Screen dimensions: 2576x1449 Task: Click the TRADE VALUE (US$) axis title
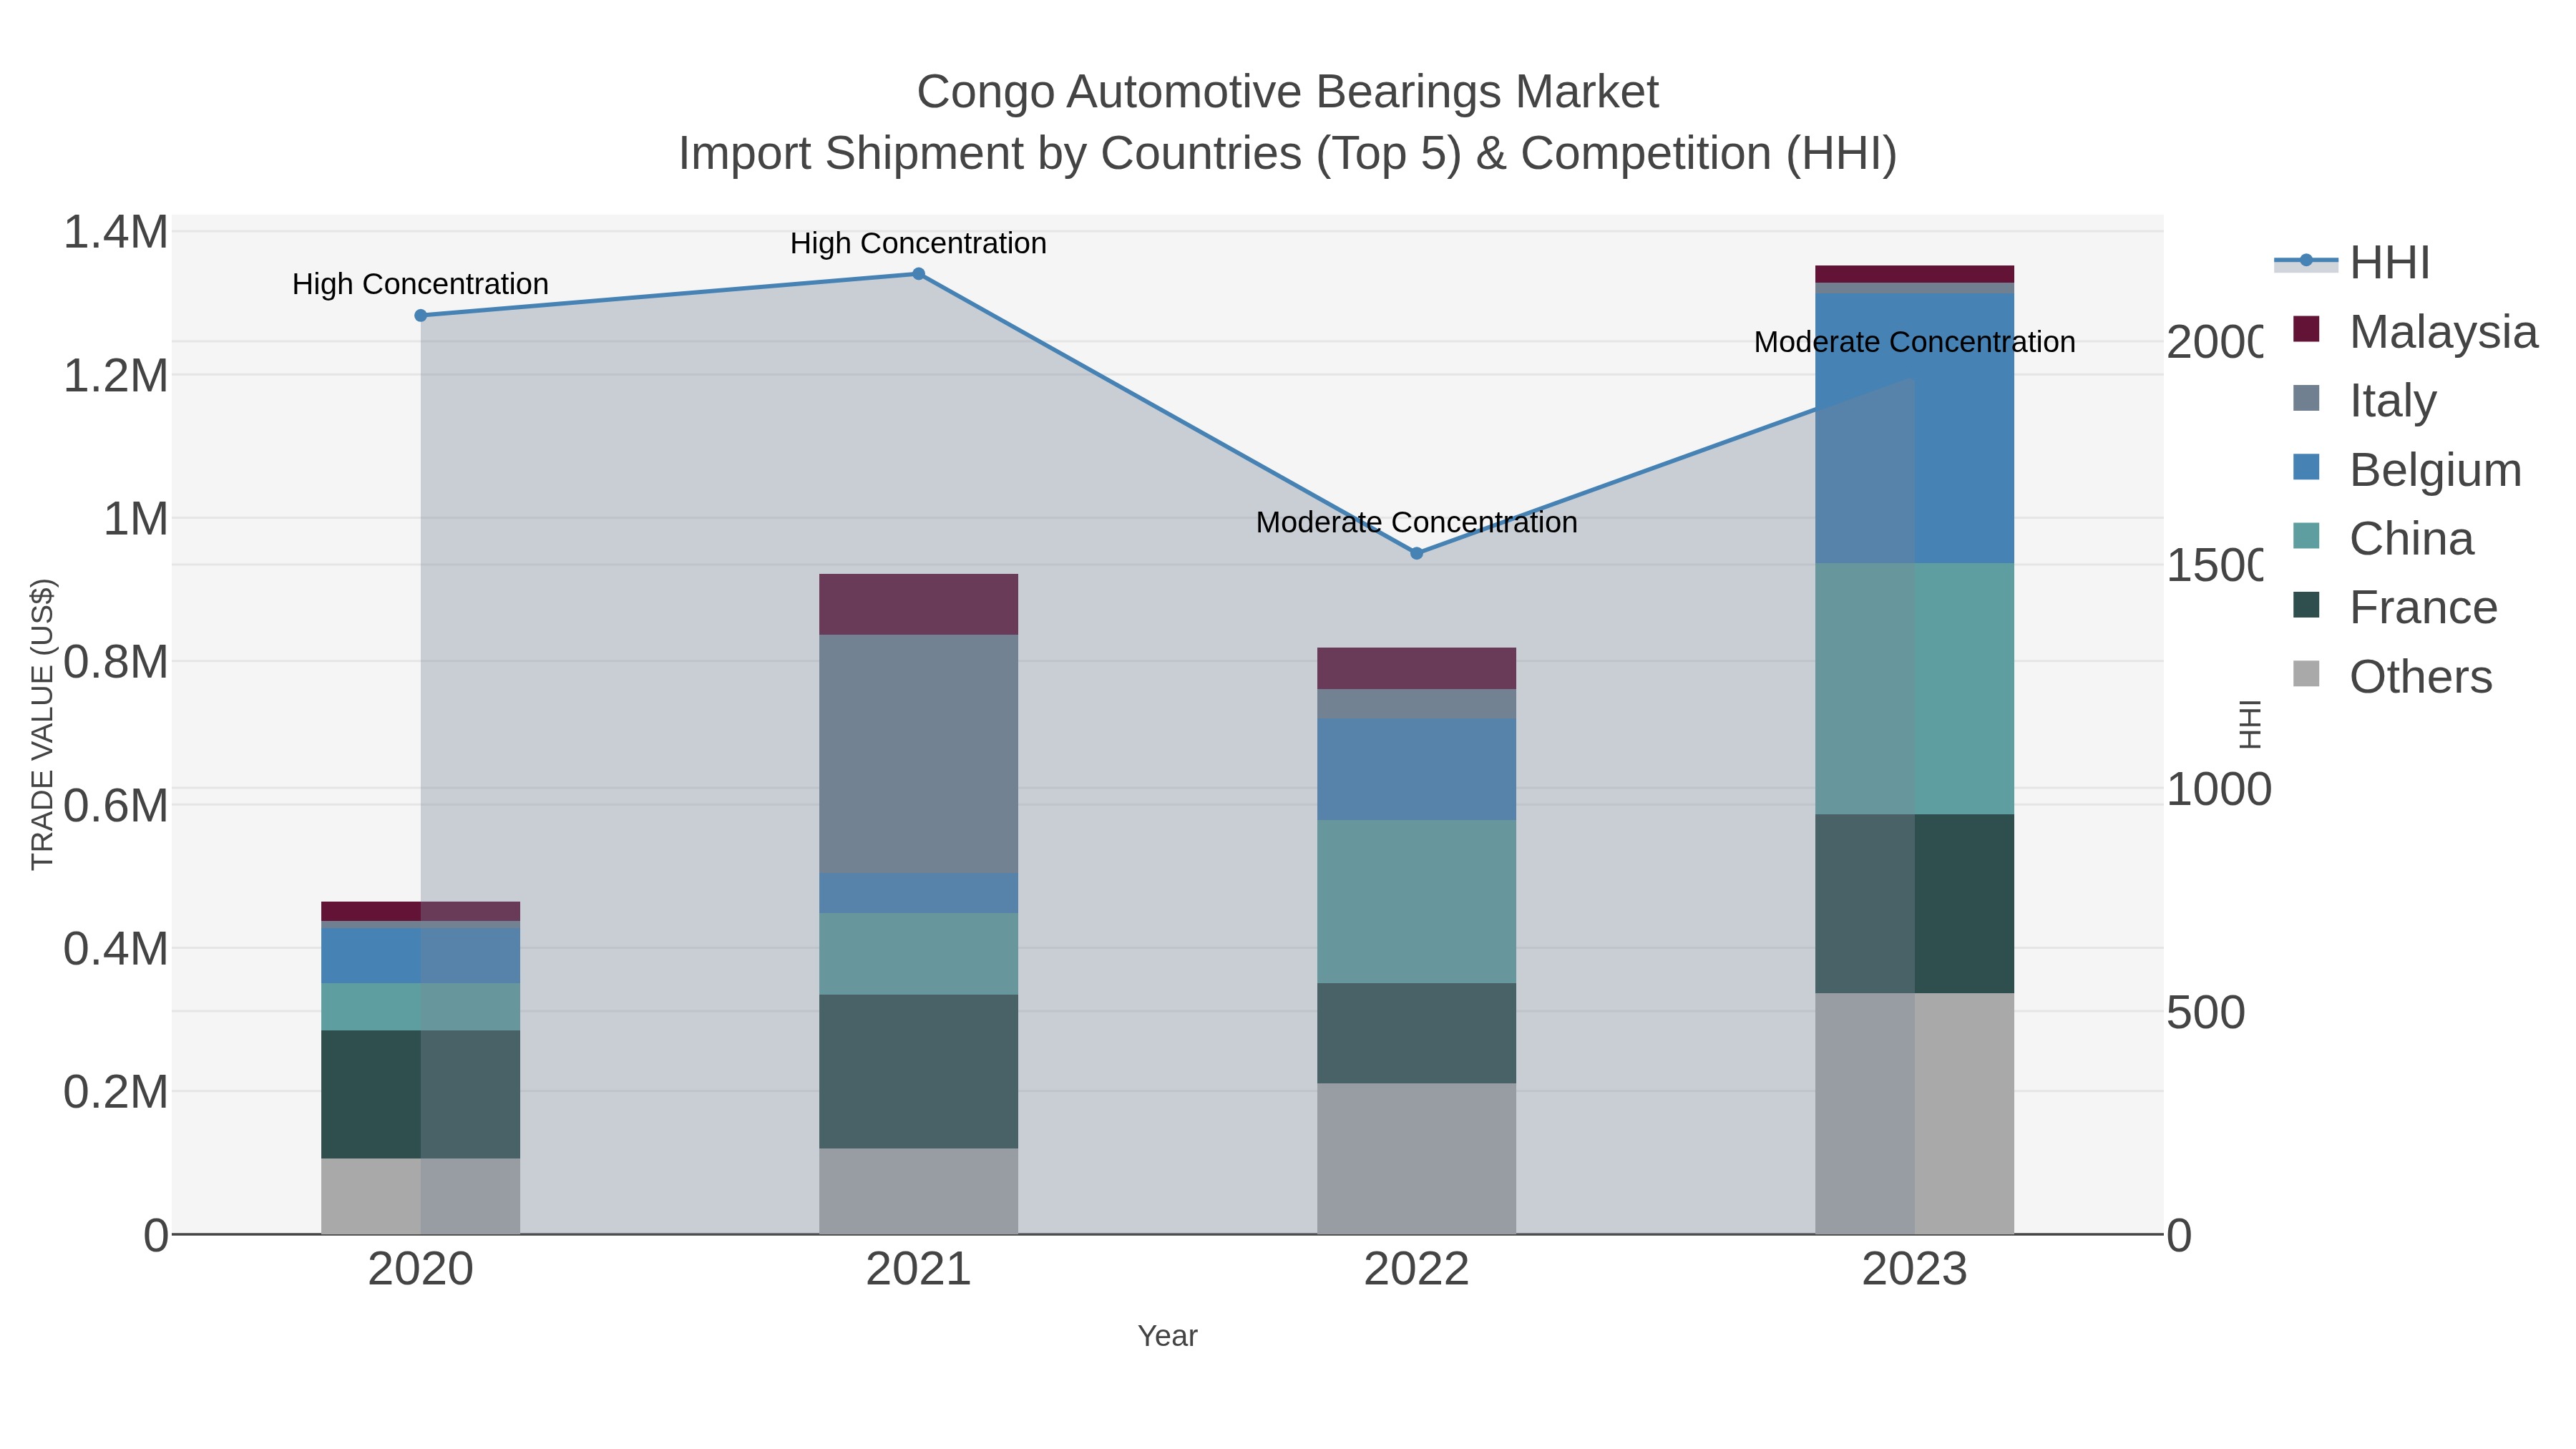[43, 724]
